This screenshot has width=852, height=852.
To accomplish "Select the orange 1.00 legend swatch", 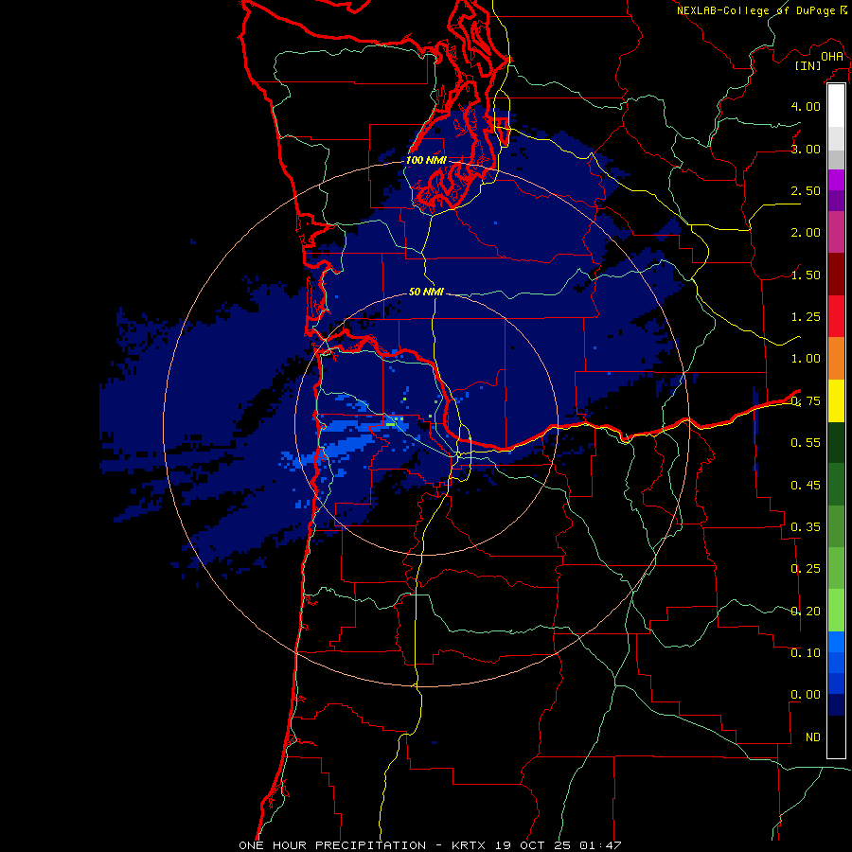I will pos(836,358).
